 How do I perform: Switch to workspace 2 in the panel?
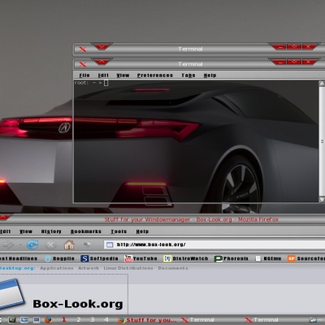(79, 320)
